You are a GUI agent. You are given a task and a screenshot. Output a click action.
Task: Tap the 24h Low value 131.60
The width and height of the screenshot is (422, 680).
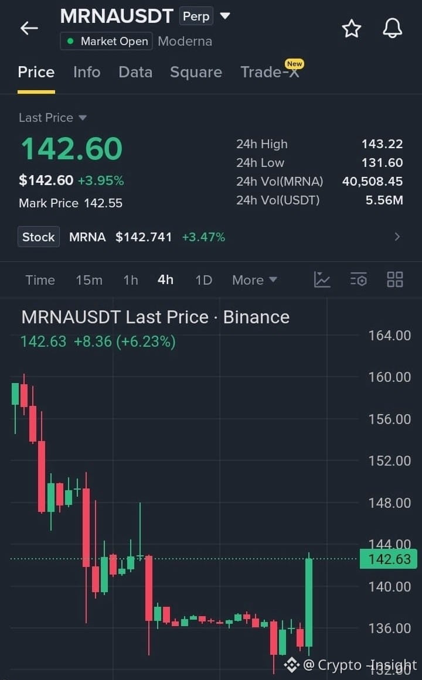382,163
